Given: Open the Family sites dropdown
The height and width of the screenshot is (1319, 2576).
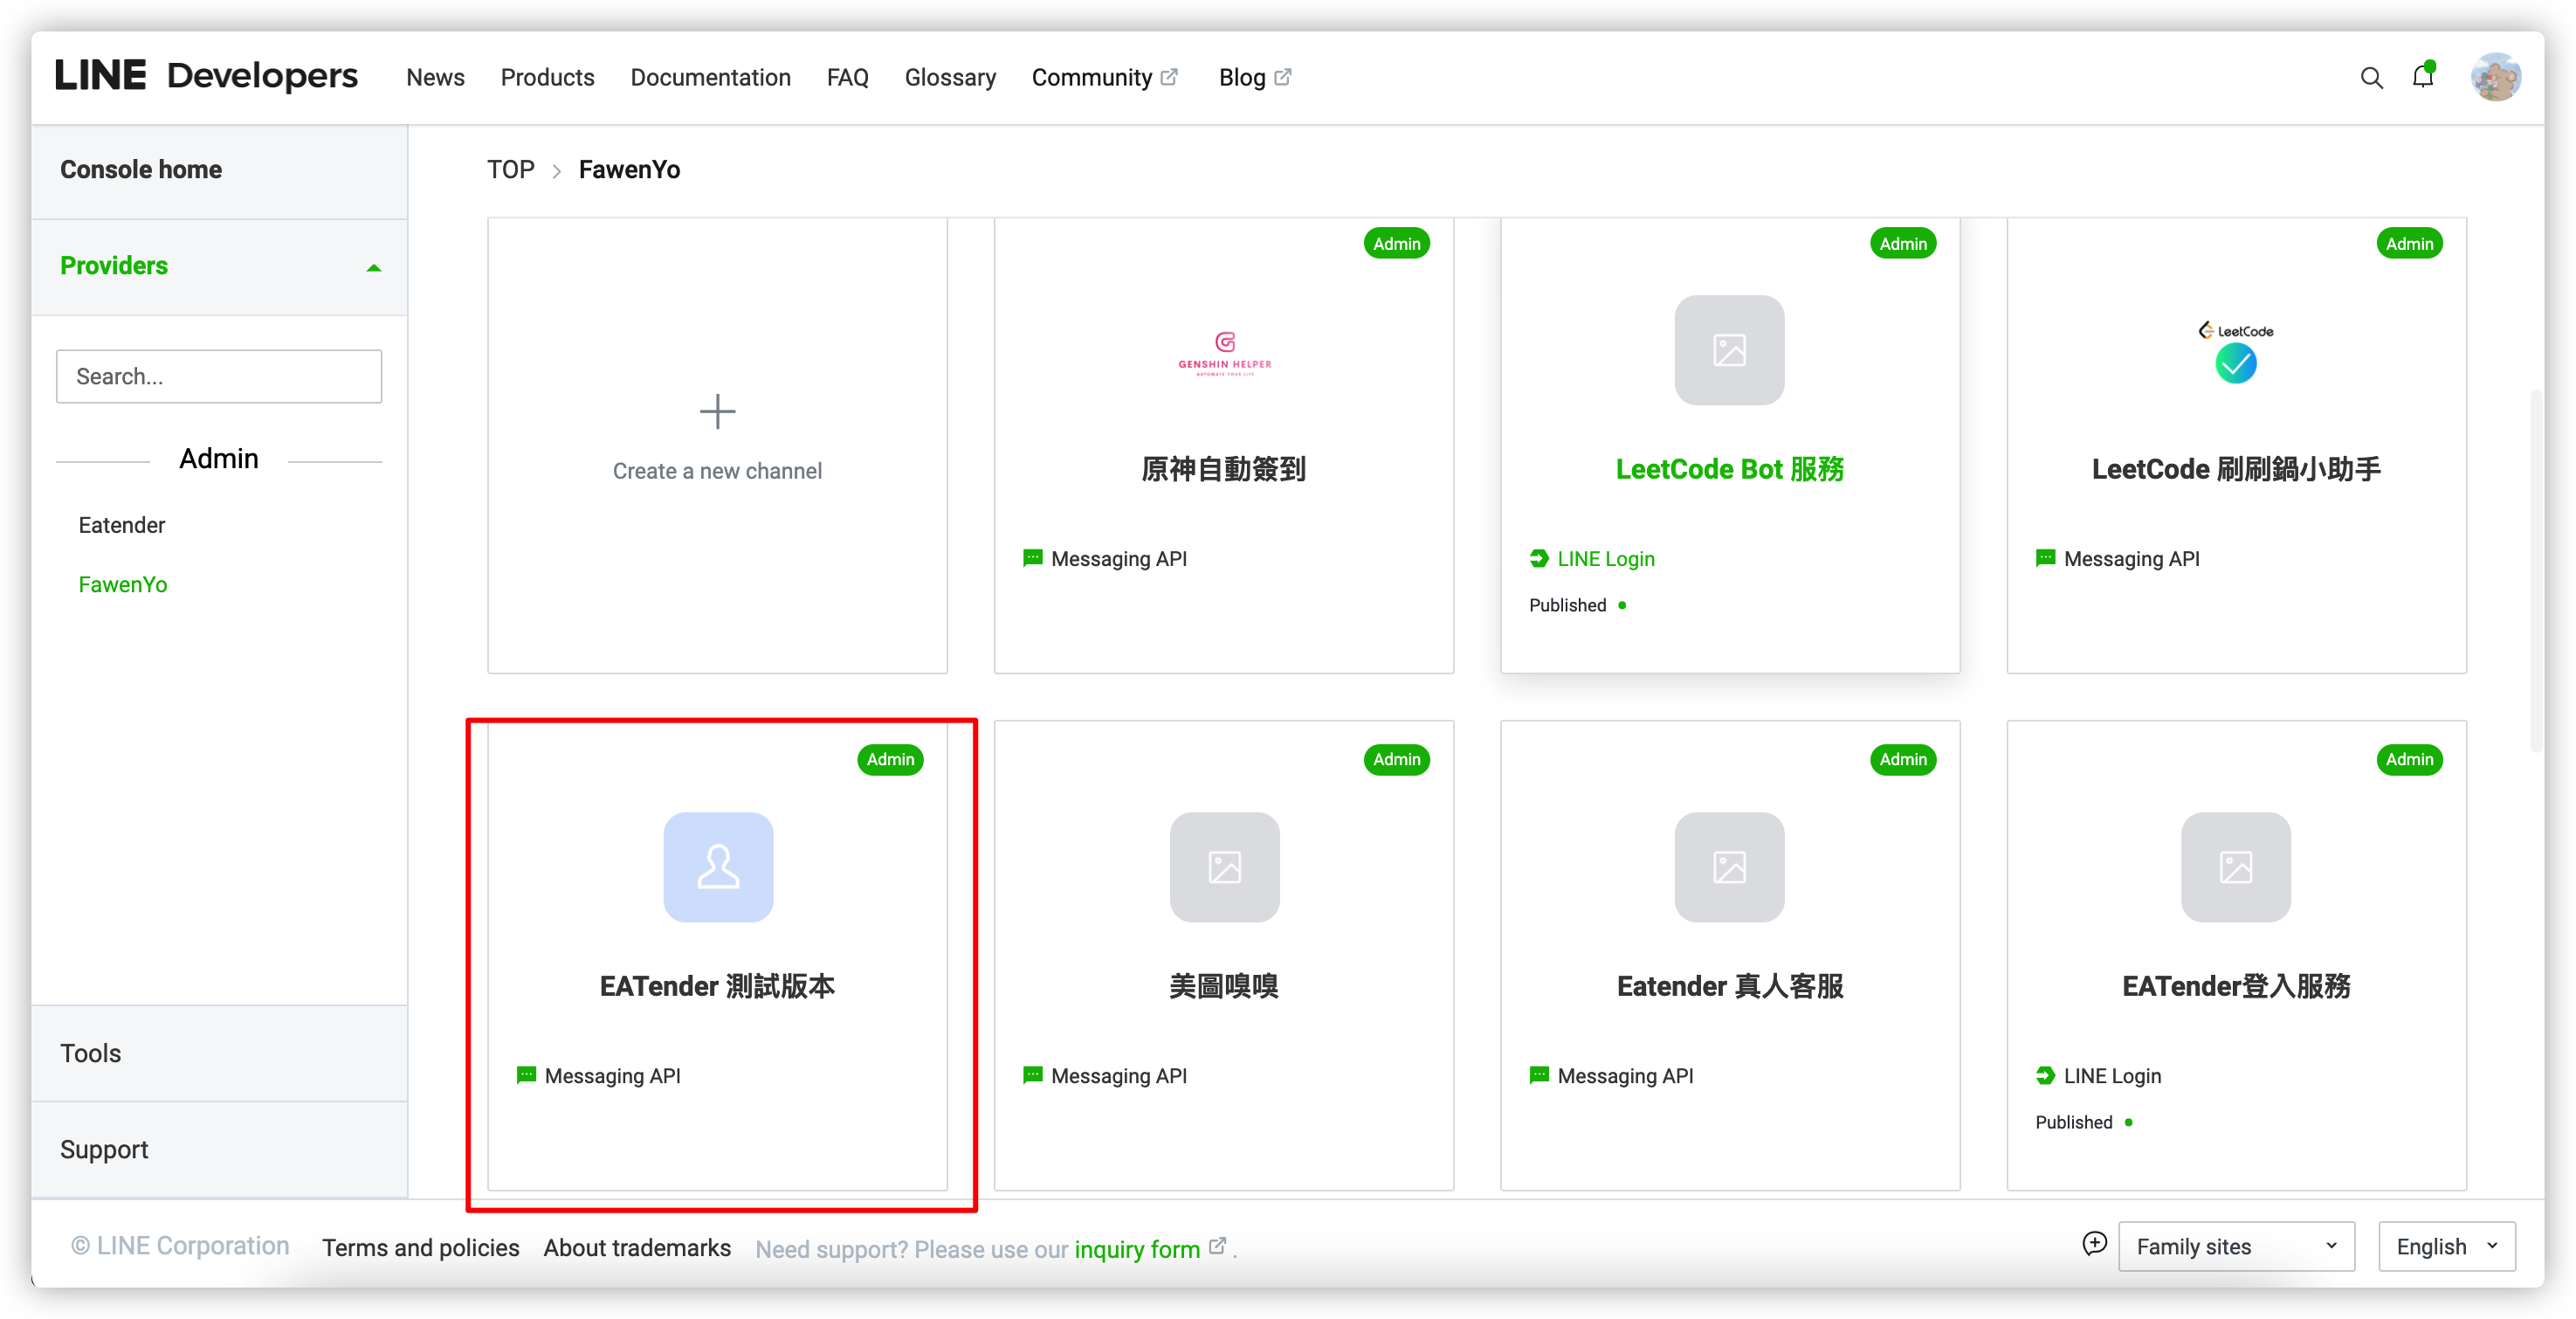Looking at the screenshot, I should point(2235,1246).
